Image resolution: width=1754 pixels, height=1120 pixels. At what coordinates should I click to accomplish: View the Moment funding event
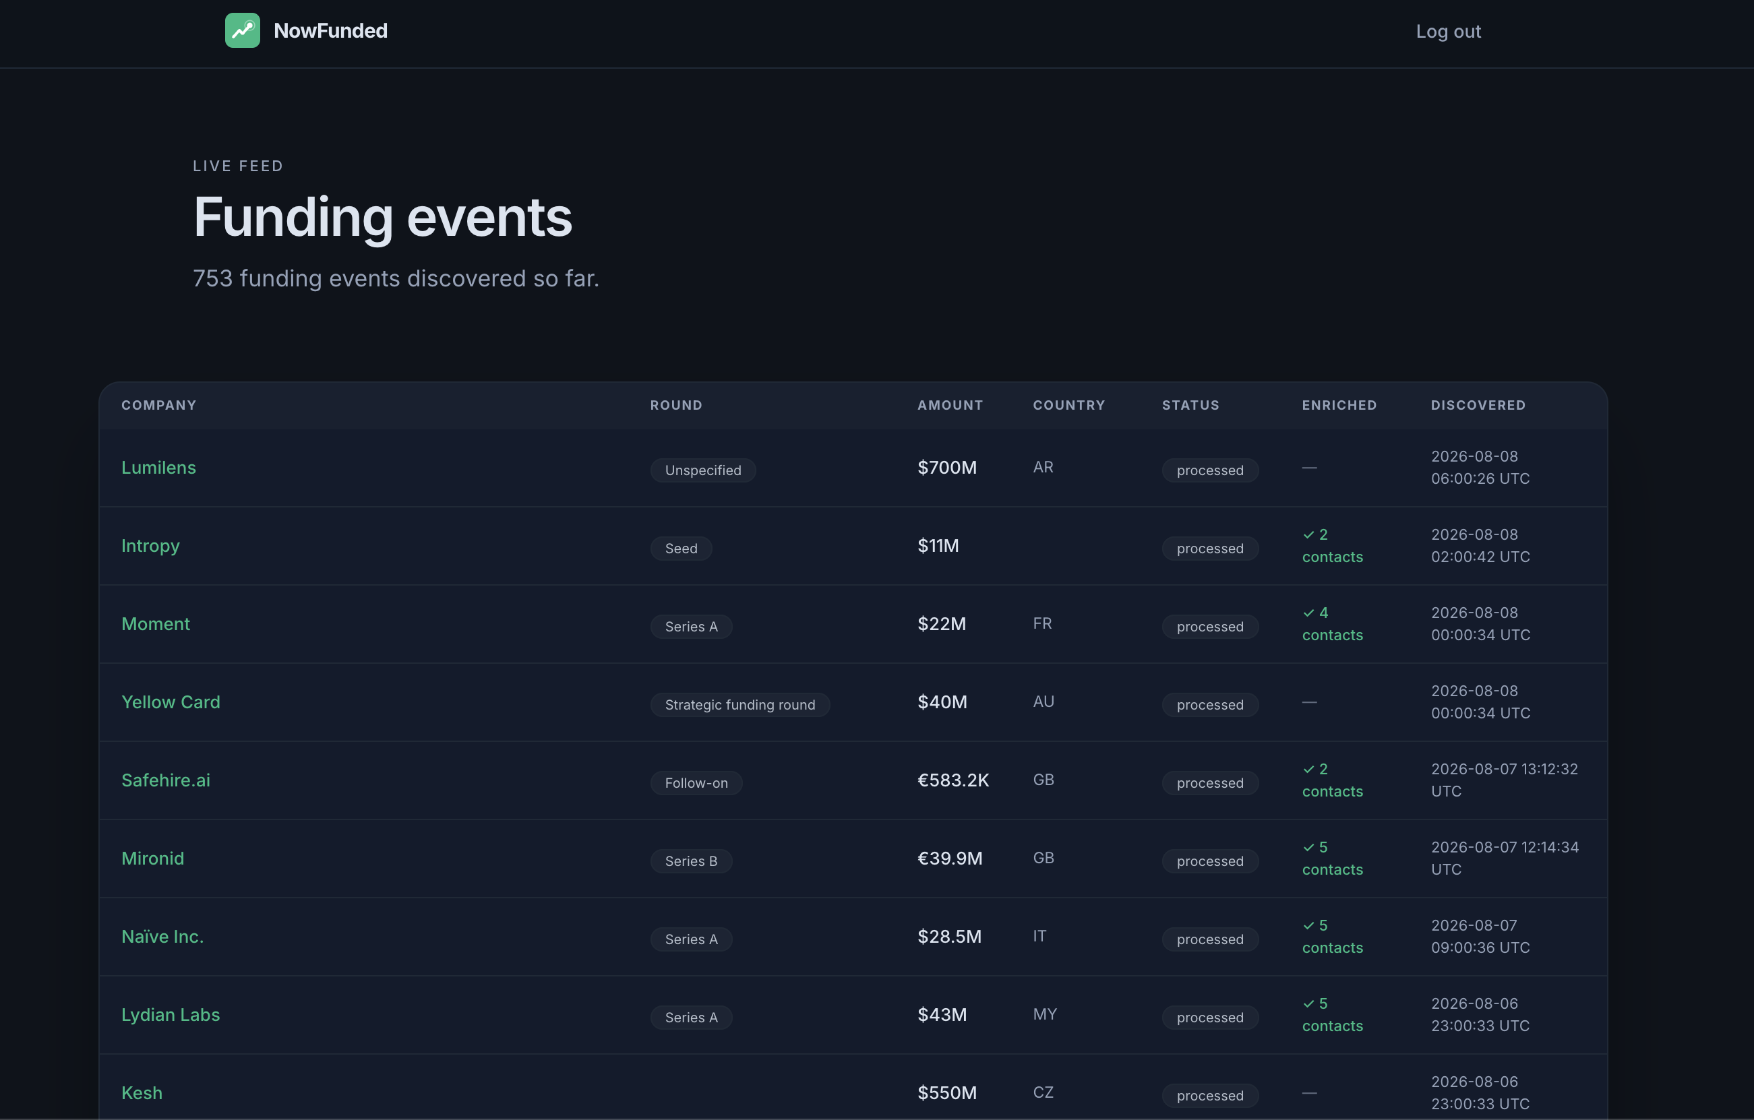coord(156,624)
